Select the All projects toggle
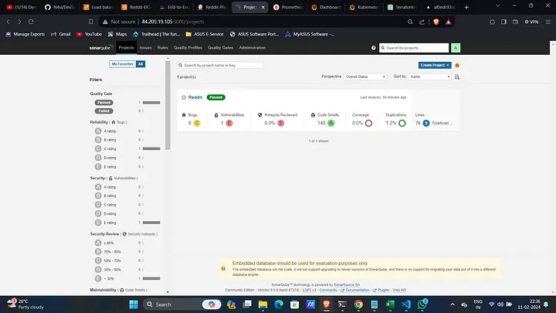The width and height of the screenshot is (556, 313). 141,64
